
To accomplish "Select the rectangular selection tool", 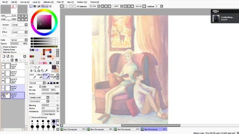I will tap(31, 67).
